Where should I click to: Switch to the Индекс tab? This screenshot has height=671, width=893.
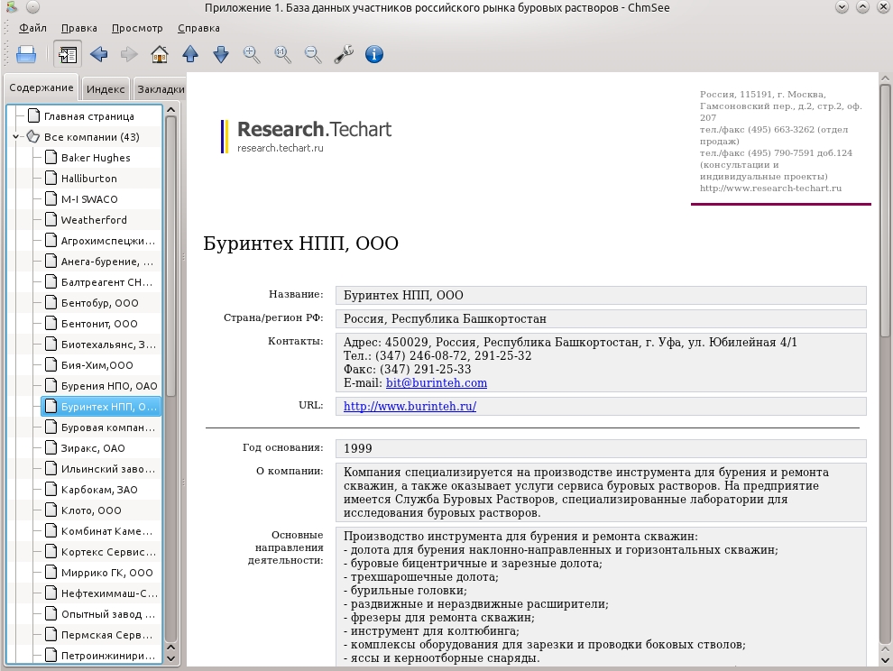(x=106, y=89)
